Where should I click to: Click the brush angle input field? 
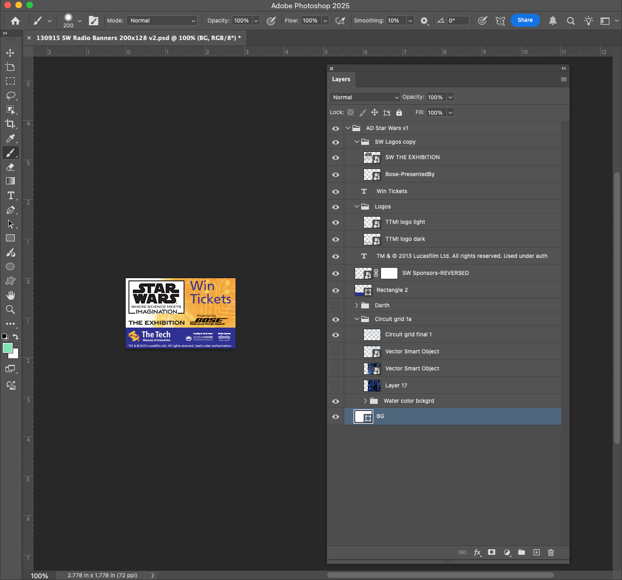pos(458,21)
